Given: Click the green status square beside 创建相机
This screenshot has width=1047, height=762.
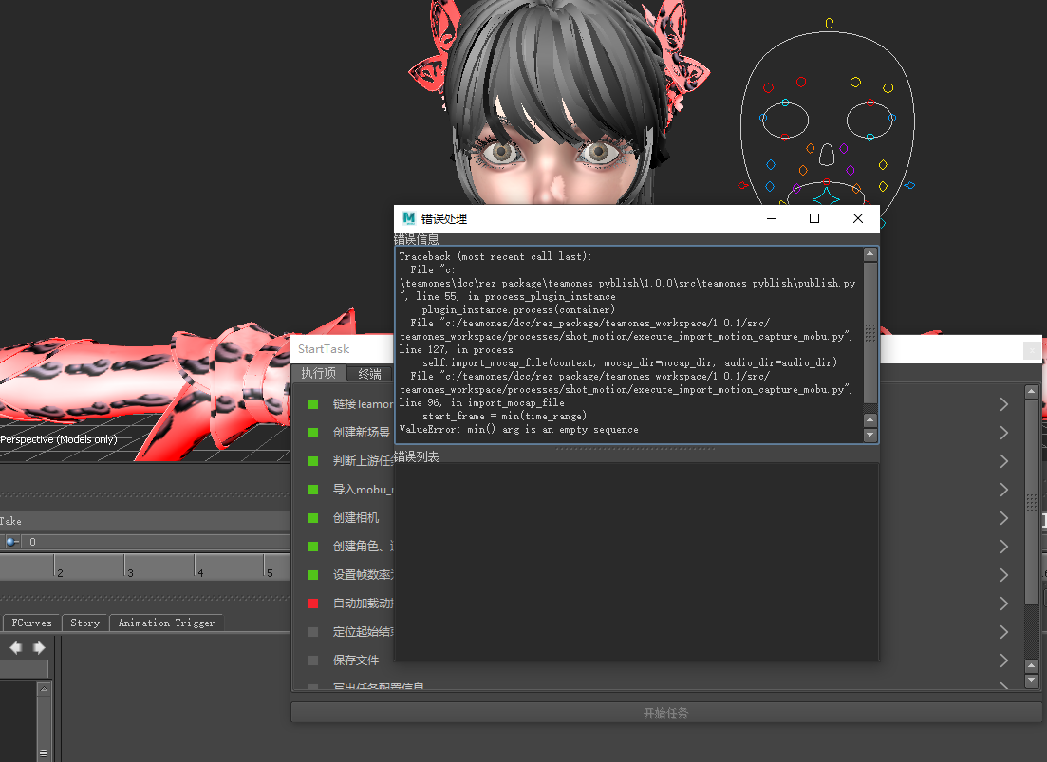Looking at the screenshot, I should (x=313, y=518).
